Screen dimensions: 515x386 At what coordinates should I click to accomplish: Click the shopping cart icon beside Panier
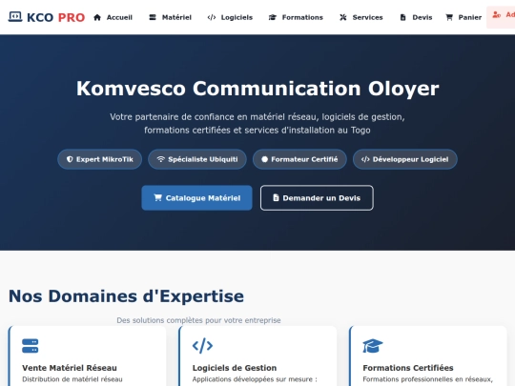(449, 17)
